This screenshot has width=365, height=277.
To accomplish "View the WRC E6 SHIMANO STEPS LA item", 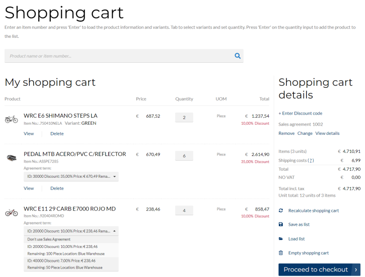I will pos(29,133).
